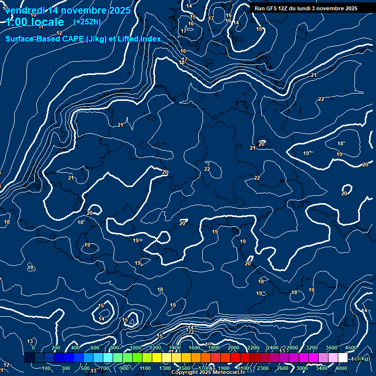376x376 pixels.
Task: Click the legend value '4500'
Action: pos(351,348)
